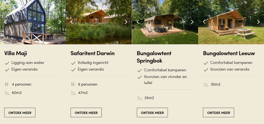Click the Villa Maji house photo

(33, 22)
